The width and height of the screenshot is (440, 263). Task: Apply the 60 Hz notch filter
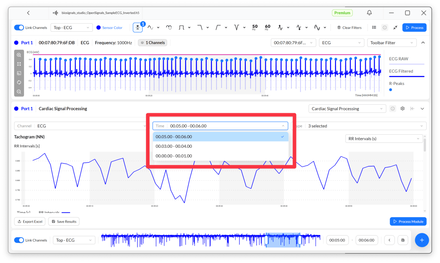point(267,27)
